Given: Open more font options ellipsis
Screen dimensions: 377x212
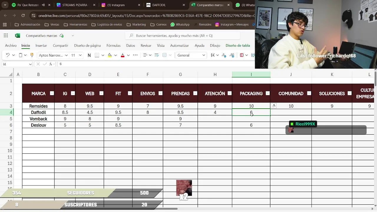Looking at the screenshot, I should pos(135,55).
